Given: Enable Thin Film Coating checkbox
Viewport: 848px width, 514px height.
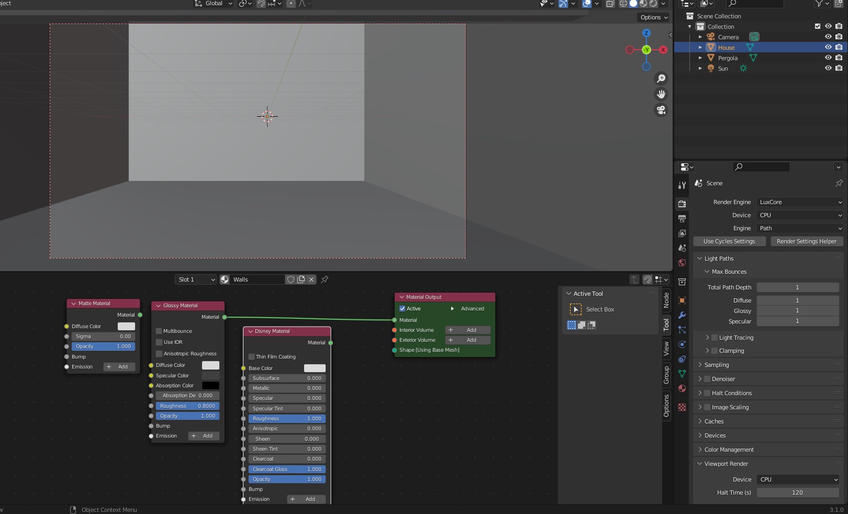Looking at the screenshot, I should point(252,357).
